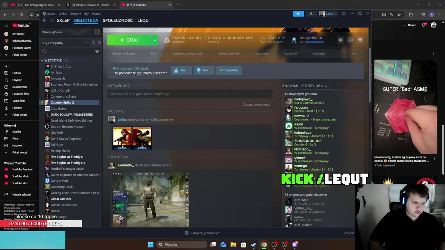
Task: Add Counter-Strike 2 to favorites heart
Action: click(x=360, y=40)
